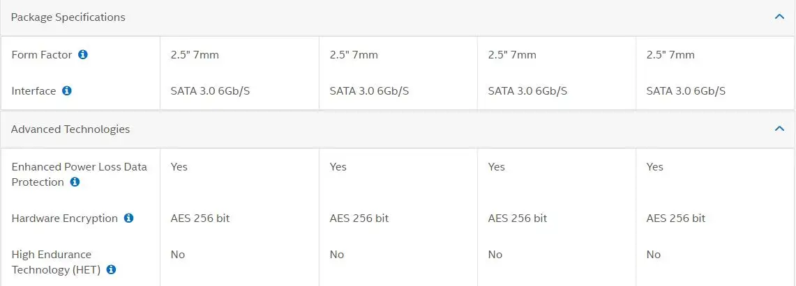Select the Interface row label text

click(x=33, y=90)
